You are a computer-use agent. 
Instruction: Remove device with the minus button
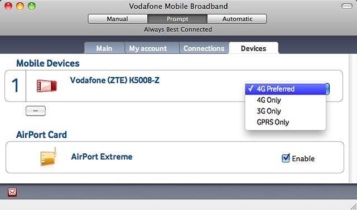[36, 111]
